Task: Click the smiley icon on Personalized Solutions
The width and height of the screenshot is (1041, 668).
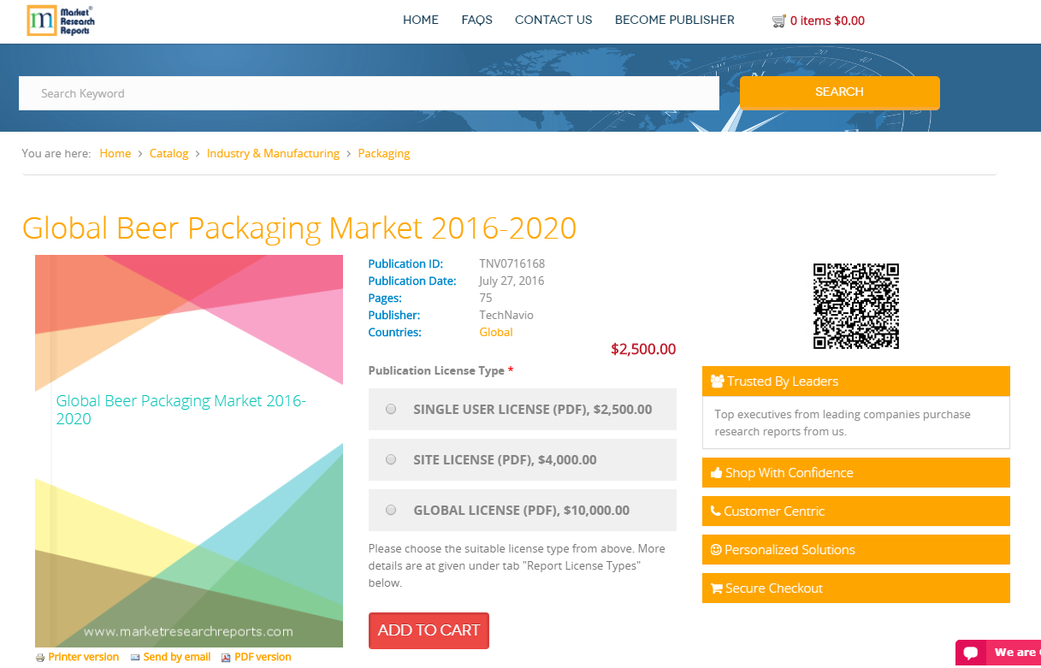Action: pos(717,549)
